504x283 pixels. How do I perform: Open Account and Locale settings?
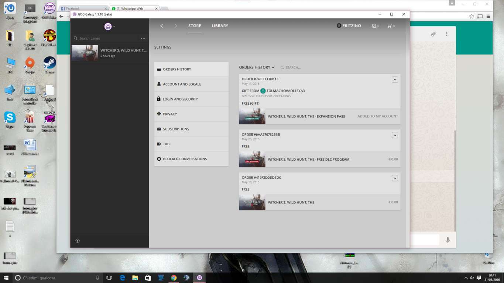pos(191,84)
